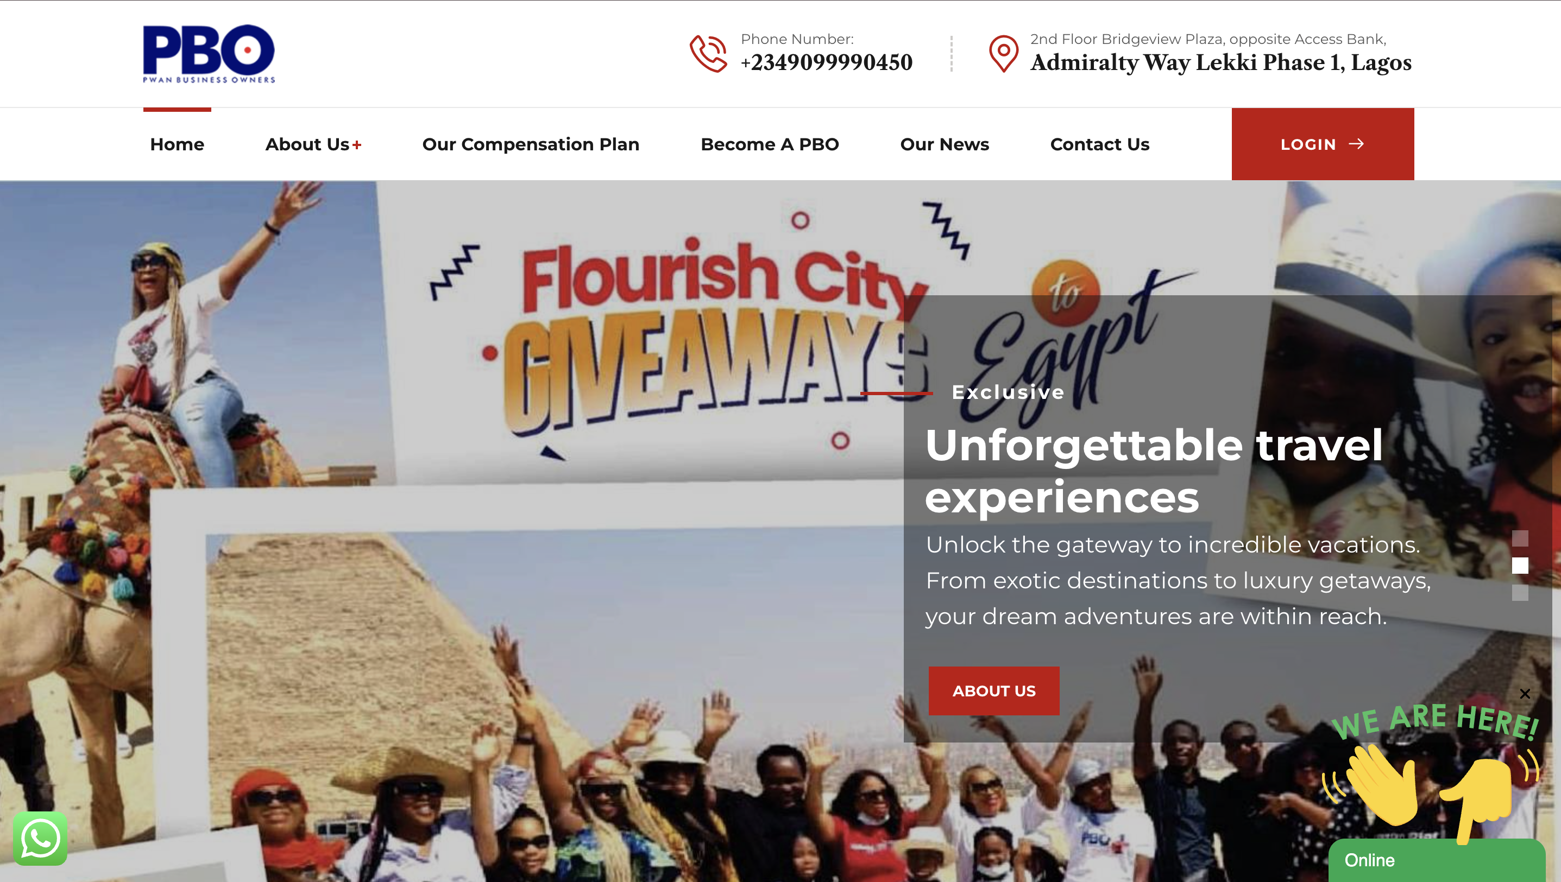Open the Our News menu item
The width and height of the screenshot is (1561, 882).
click(944, 144)
